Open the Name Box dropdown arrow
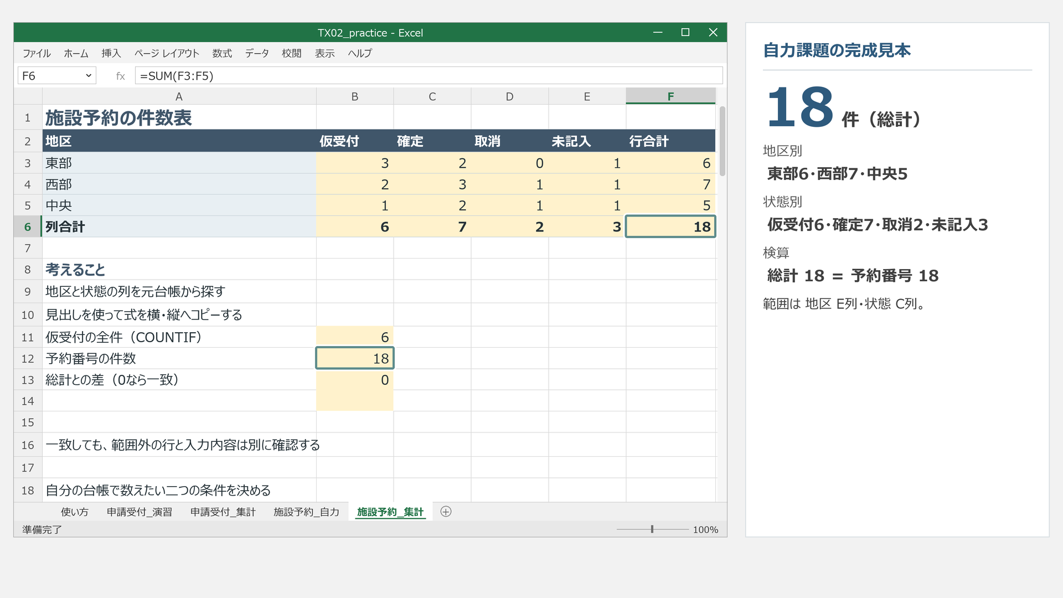 [x=89, y=76]
